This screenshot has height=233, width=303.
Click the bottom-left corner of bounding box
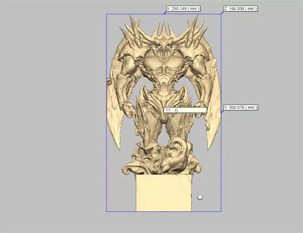point(107,211)
